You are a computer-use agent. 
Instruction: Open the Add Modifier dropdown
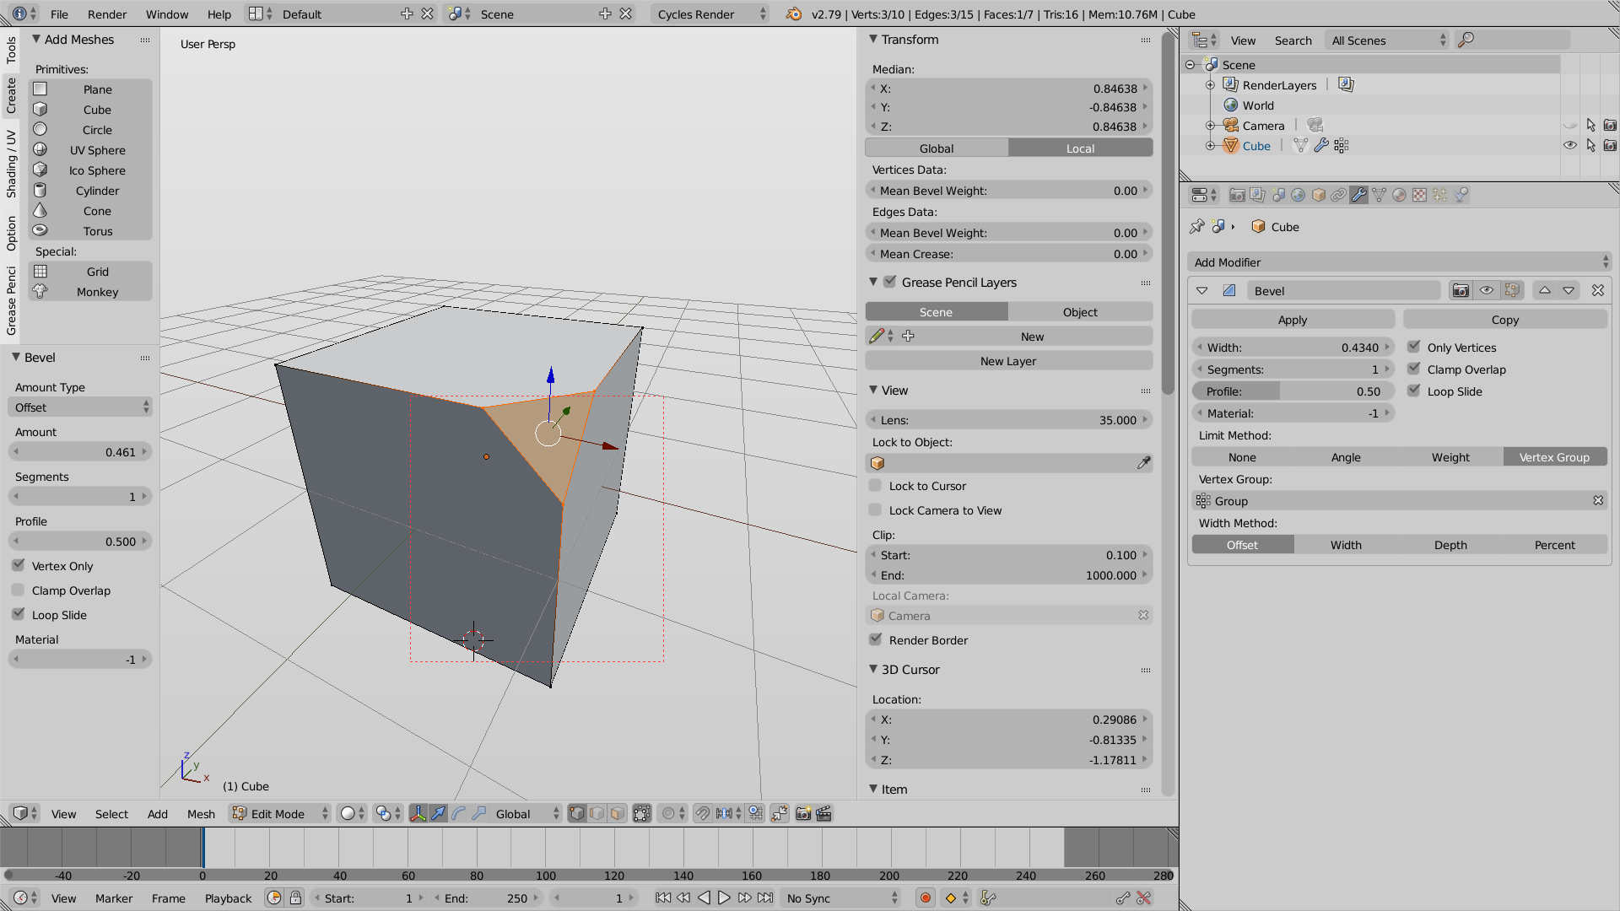(1400, 262)
